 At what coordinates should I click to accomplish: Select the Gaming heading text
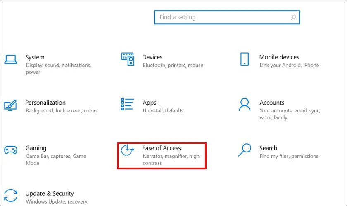(36, 148)
